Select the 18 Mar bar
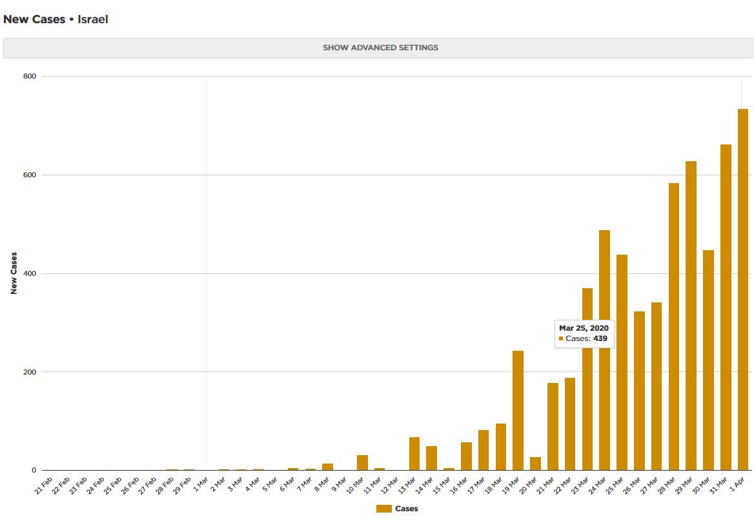Screen dimensions: 754x519 click(500, 447)
